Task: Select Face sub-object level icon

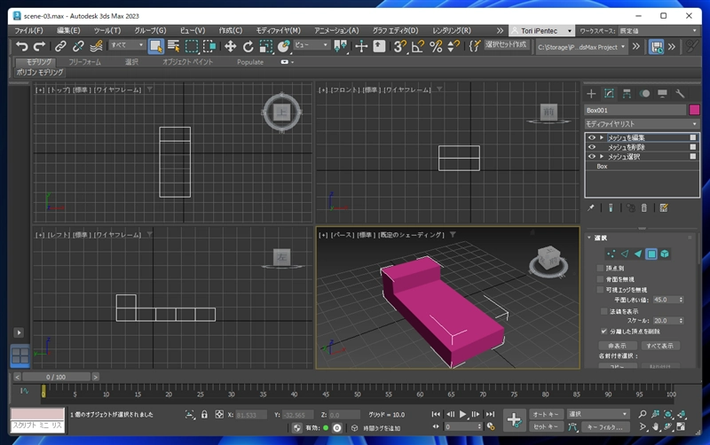Action: pyautogui.click(x=638, y=254)
